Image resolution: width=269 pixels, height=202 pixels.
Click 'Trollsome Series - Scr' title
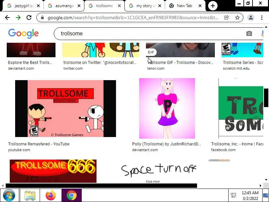(x=243, y=63)
